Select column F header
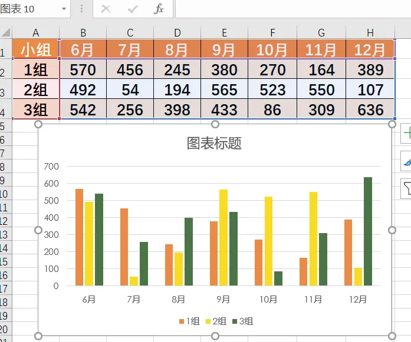The image size is (411, 342). pos(272,33)
